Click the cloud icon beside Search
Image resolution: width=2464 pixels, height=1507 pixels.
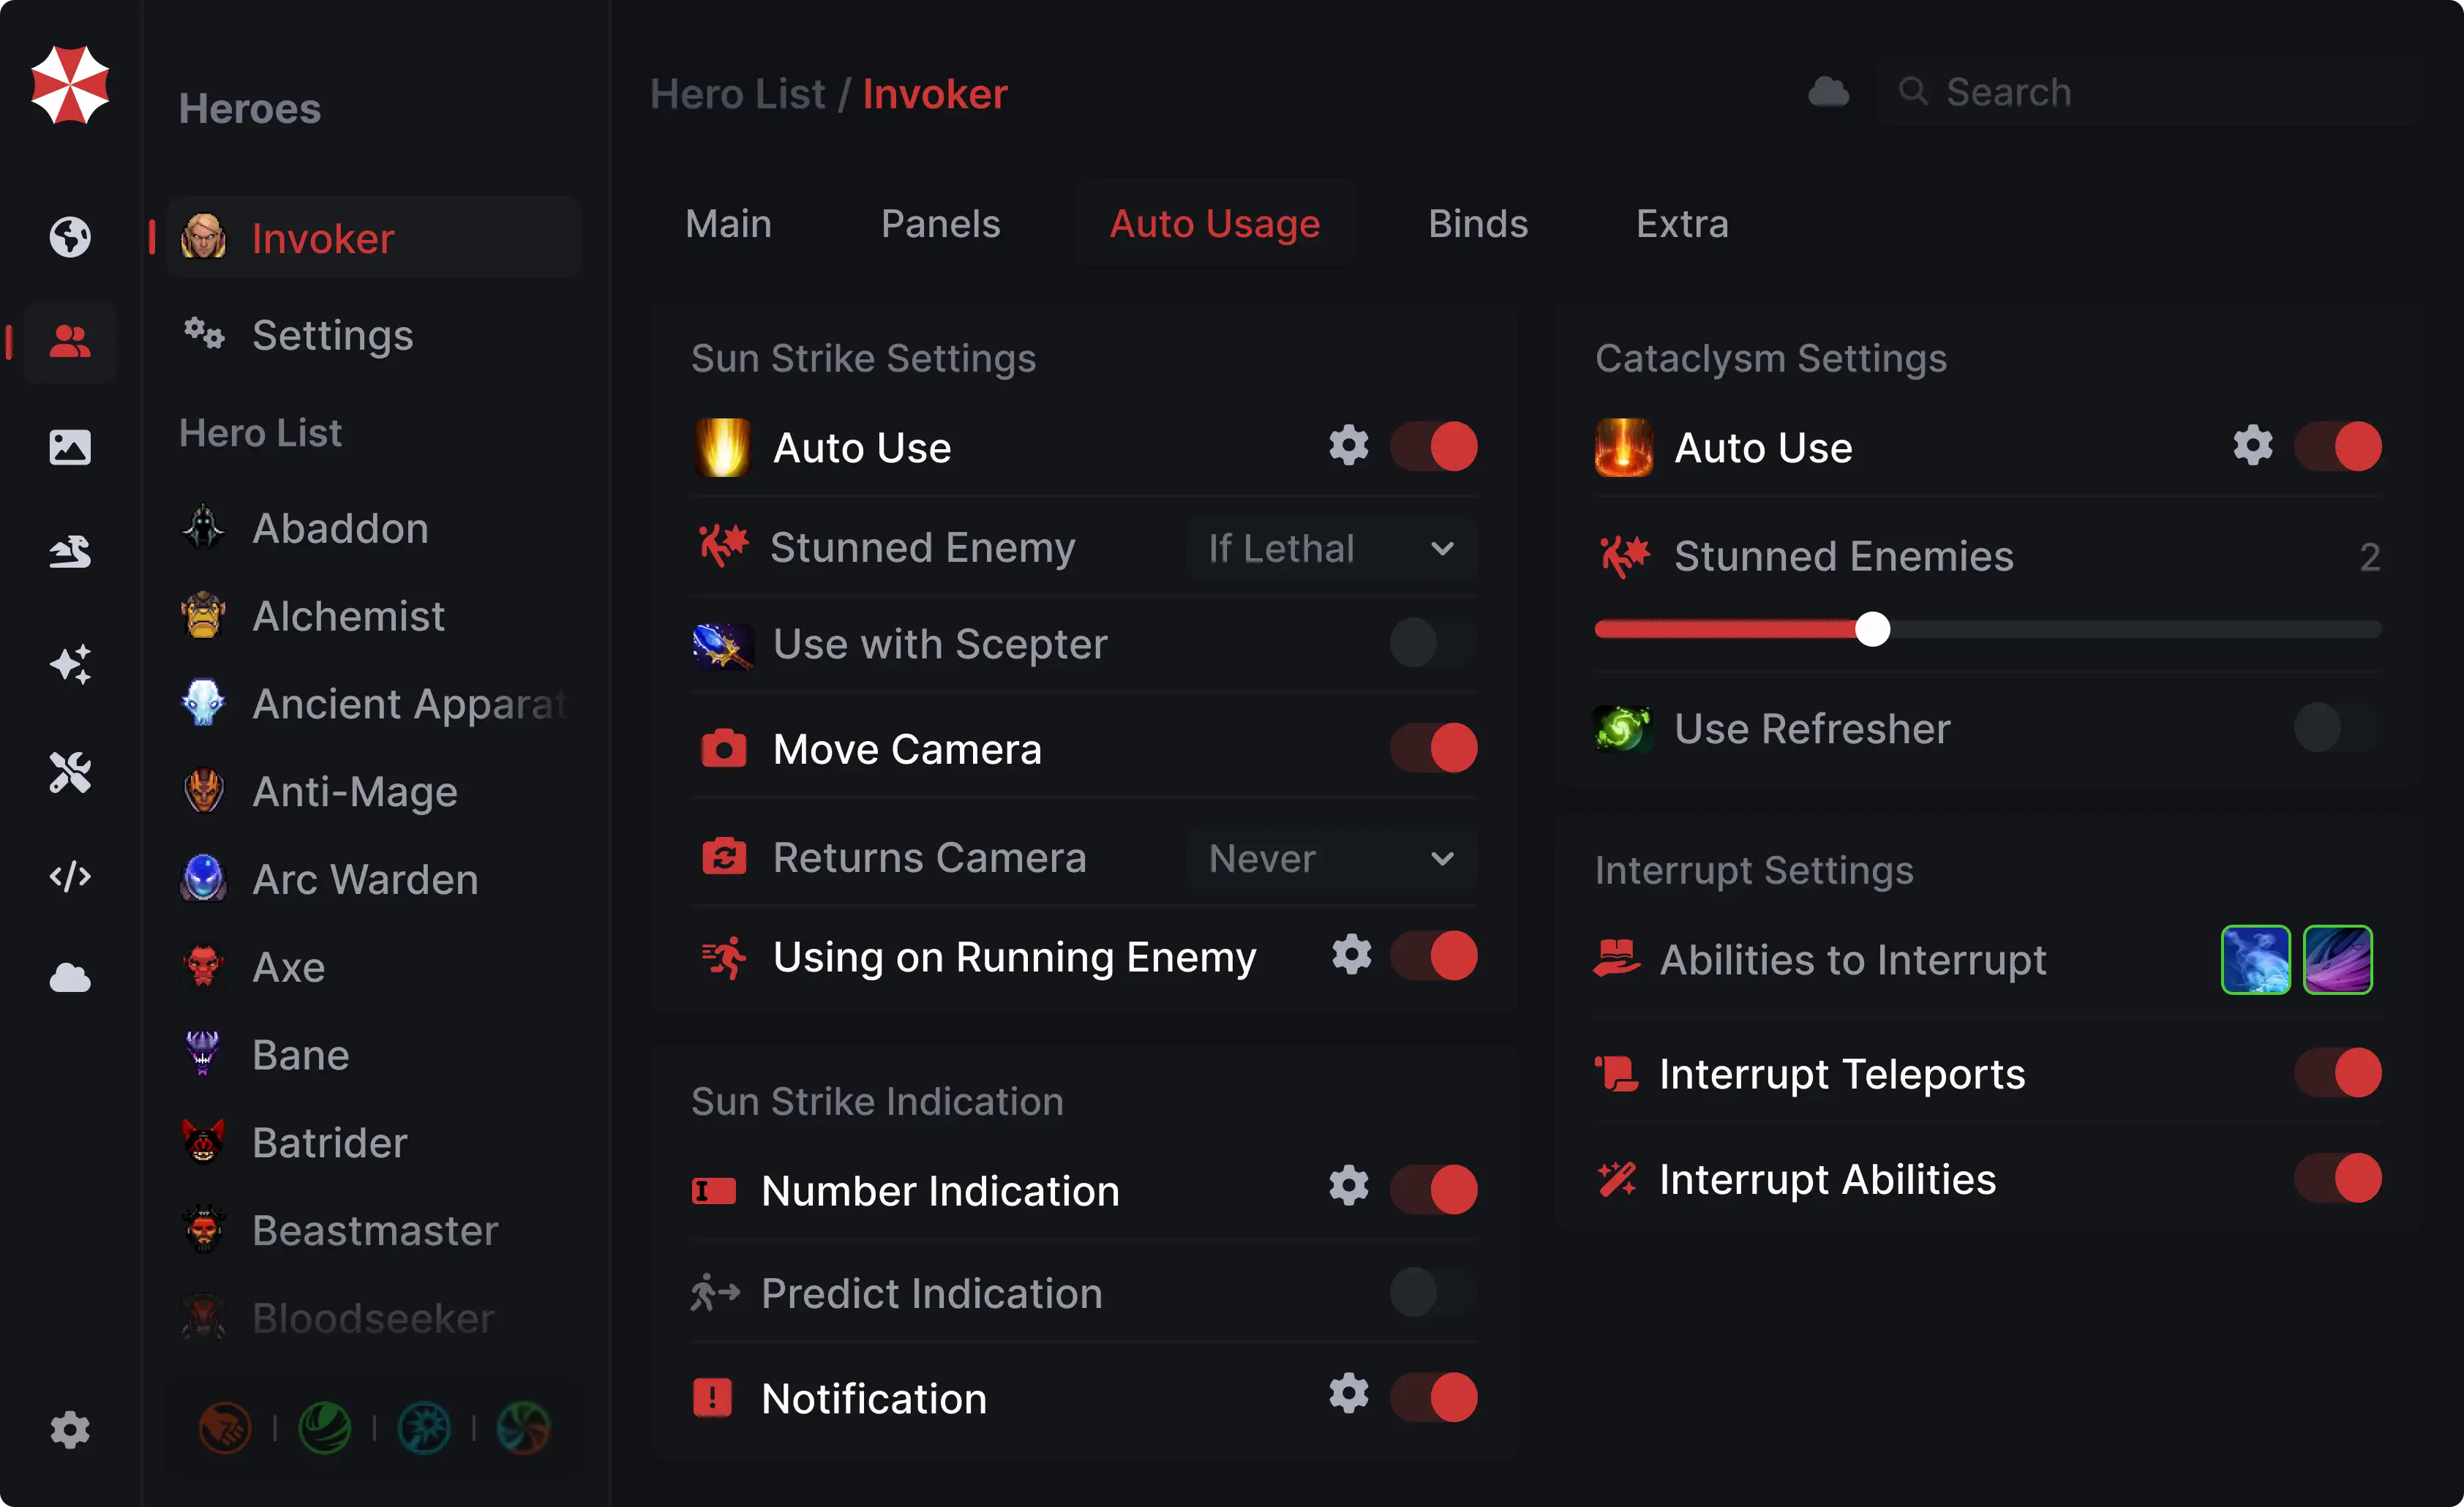1828,92
